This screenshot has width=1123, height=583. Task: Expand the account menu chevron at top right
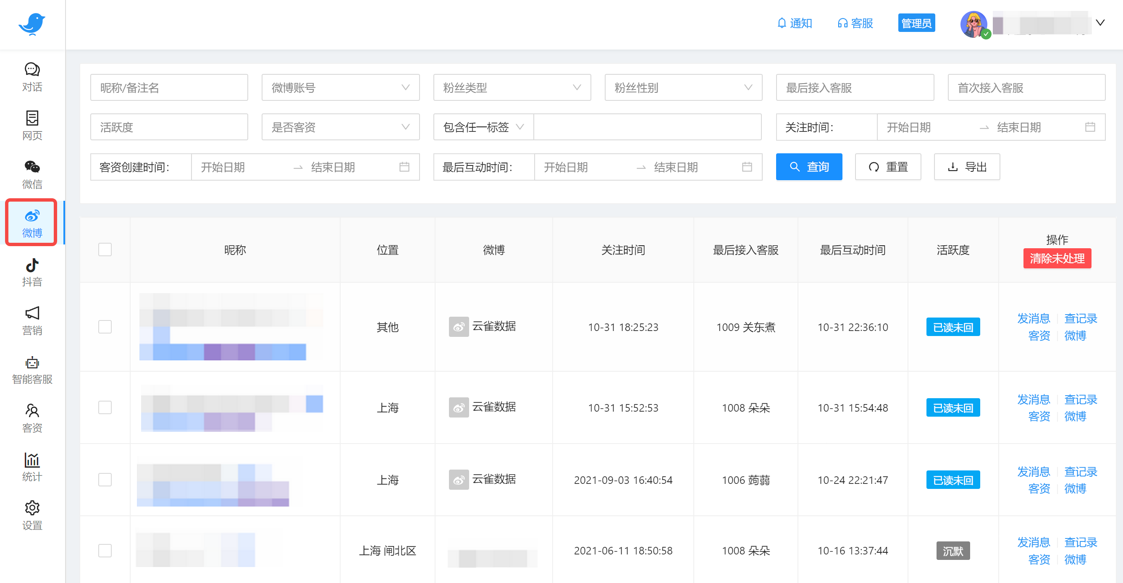[1101, 22]
